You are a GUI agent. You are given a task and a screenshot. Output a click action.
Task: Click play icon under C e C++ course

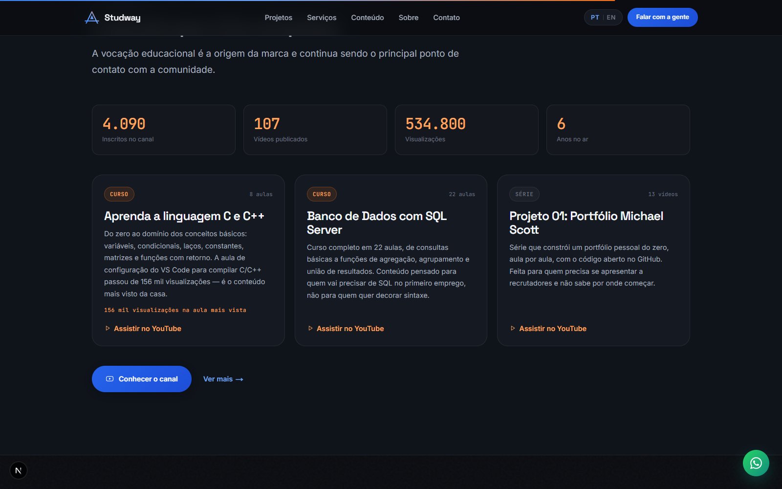[x=108, y=329]
